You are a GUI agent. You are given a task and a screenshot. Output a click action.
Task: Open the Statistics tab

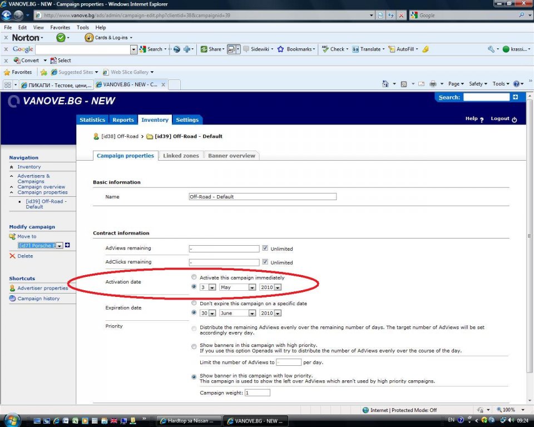(92, 120)
